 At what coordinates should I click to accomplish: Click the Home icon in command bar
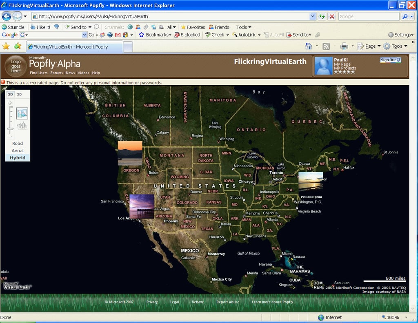[309, 46]
